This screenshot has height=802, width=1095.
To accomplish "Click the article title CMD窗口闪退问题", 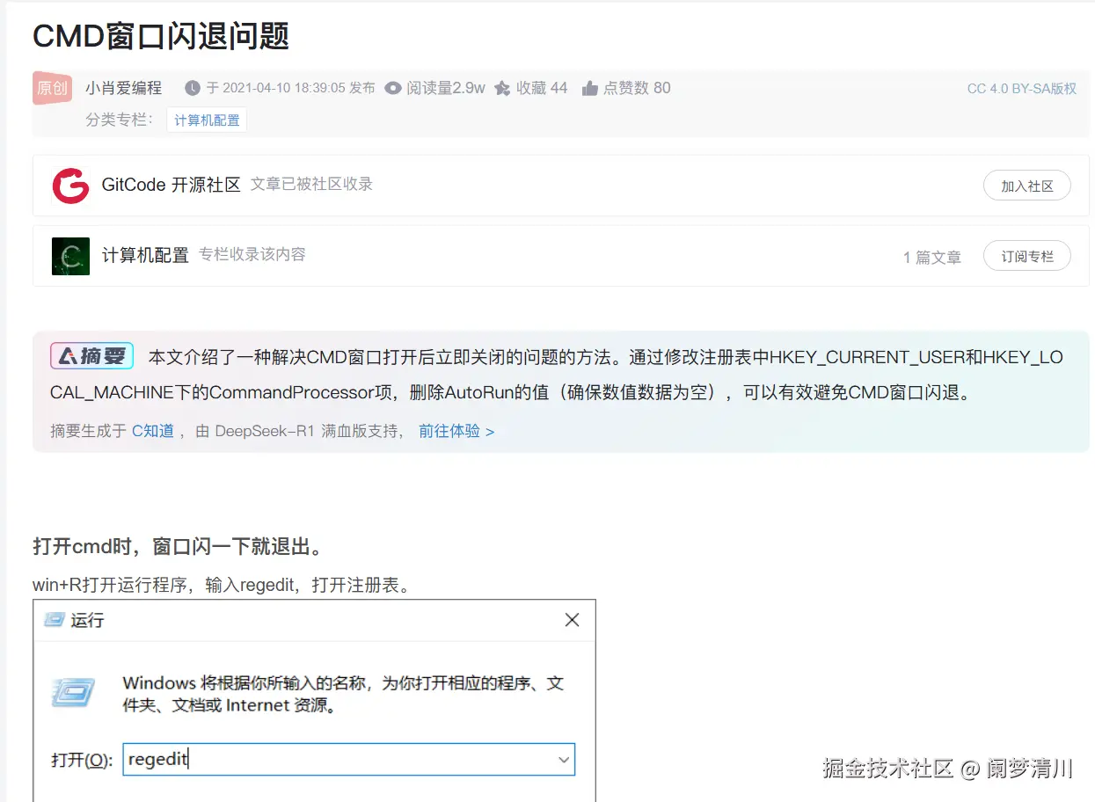I will 161,35.
